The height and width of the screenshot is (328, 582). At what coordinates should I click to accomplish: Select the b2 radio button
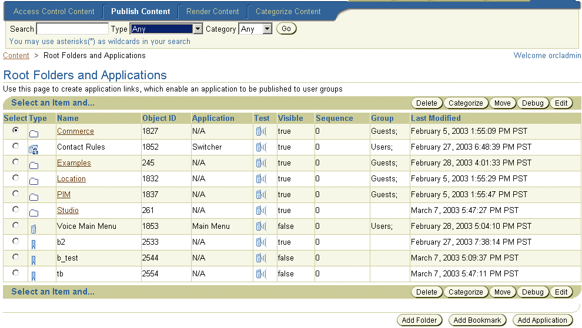tap(15, 241)
